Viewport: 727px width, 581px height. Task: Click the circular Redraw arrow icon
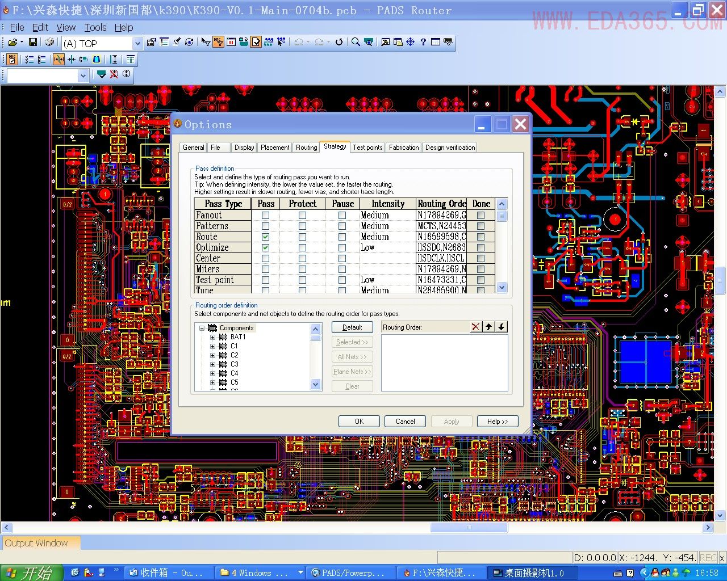click(x=339, y=42)
